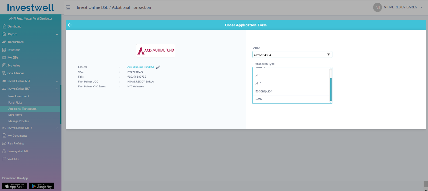Open the Google Play download badge

pos(42,186)
